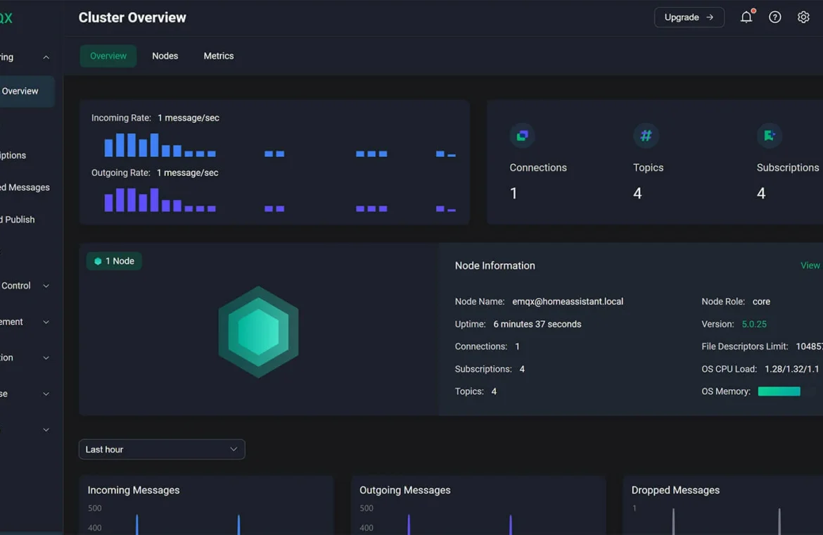823x535 pixels.
Task: Open settings via the gear icon
Action: pos(803,17)
